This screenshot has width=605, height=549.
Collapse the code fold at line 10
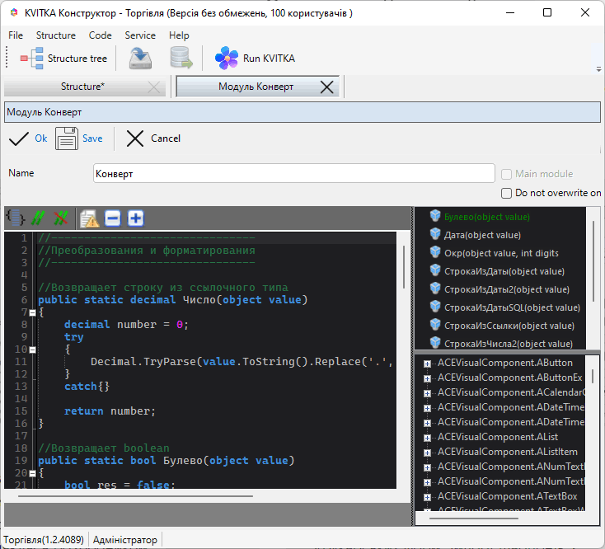coord(33,350)
